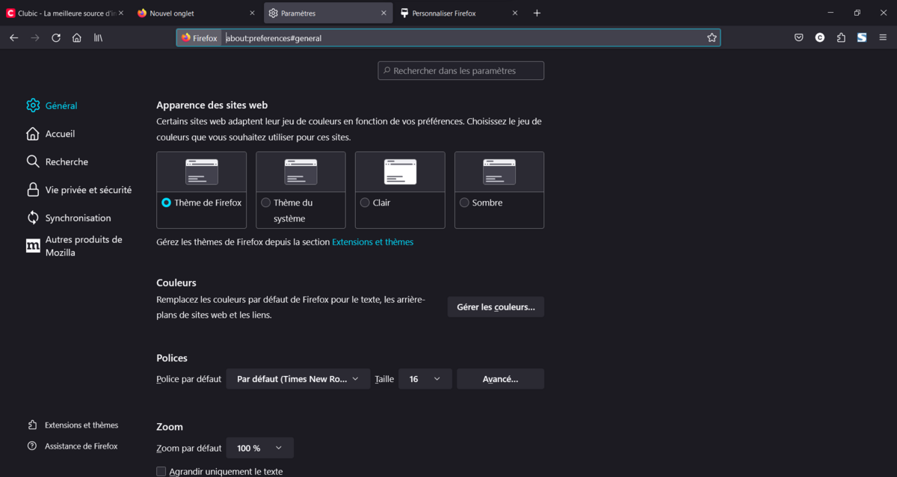Close the Nouvel onglet tab
Image resolution: width=897 pixels, height=477 pixels.
[252, 13]
